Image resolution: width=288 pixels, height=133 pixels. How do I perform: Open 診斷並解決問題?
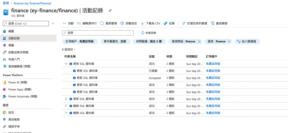click(18, 52)
